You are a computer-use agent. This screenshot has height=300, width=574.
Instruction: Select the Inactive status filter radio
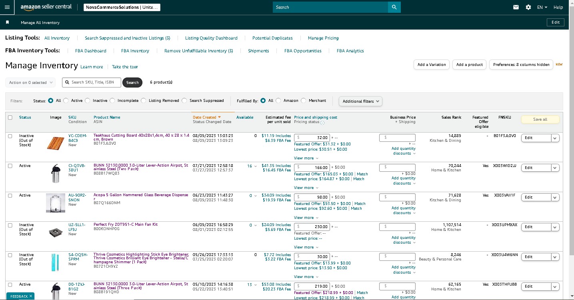point(88,101)
